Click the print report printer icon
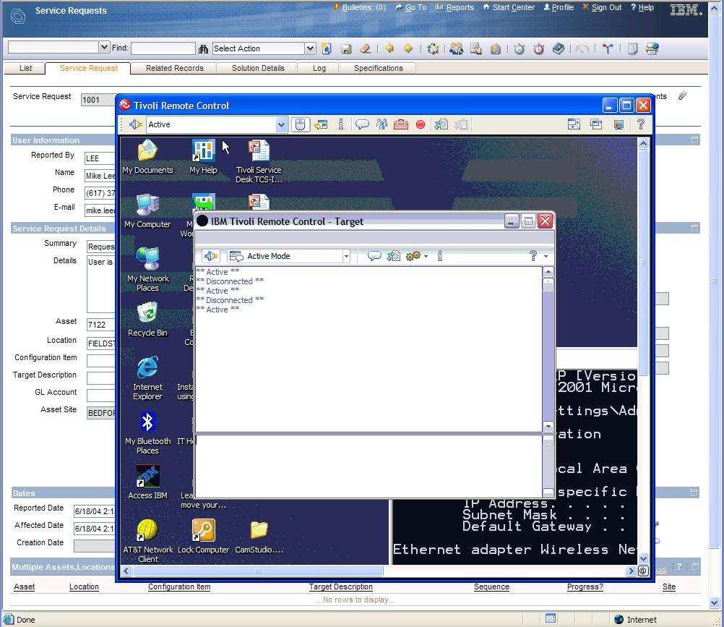Image resolution: width=724 pixels, height=627 pixels. point(652,48)
